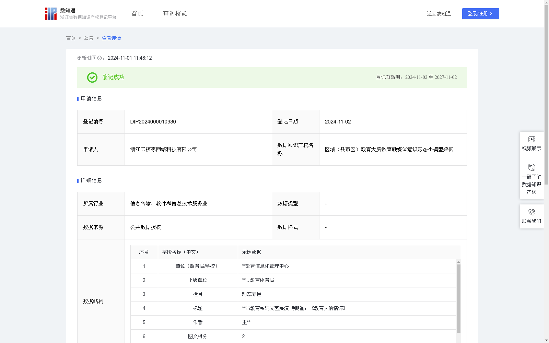Click the 单位（教育局/学校） field row
549x343 pixels.
coord(293,266)
